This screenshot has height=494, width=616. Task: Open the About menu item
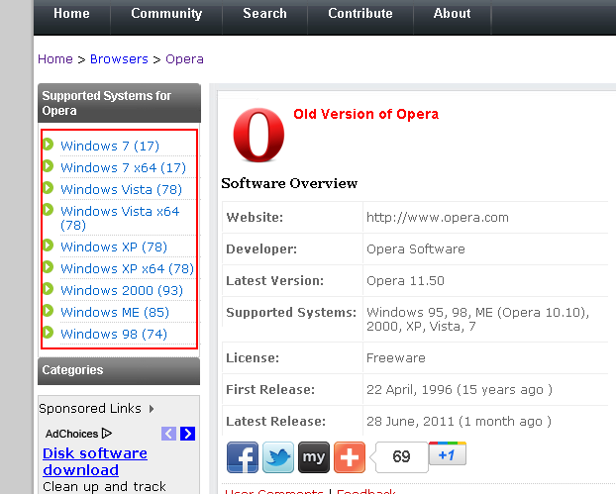[453, 13]
